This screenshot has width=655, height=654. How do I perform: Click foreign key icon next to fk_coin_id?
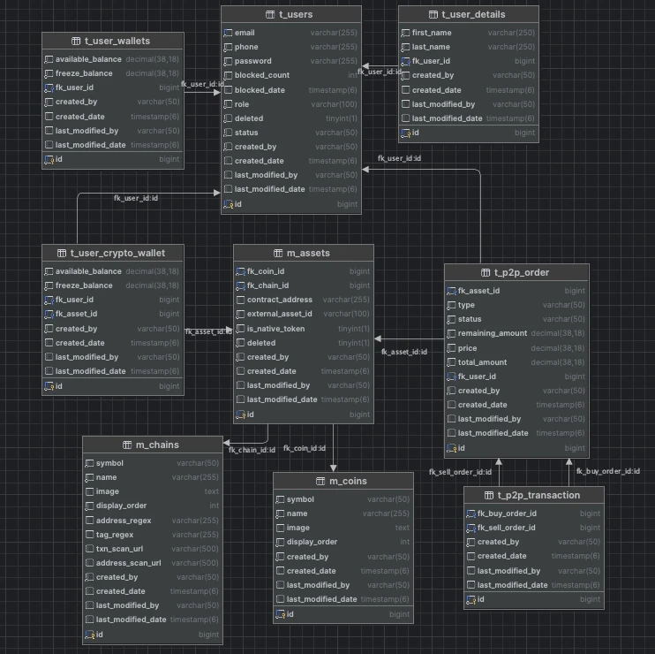[240, 271]
